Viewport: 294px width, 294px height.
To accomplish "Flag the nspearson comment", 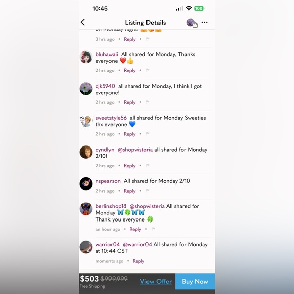I will pyautogui.click(x=148, y=191).
